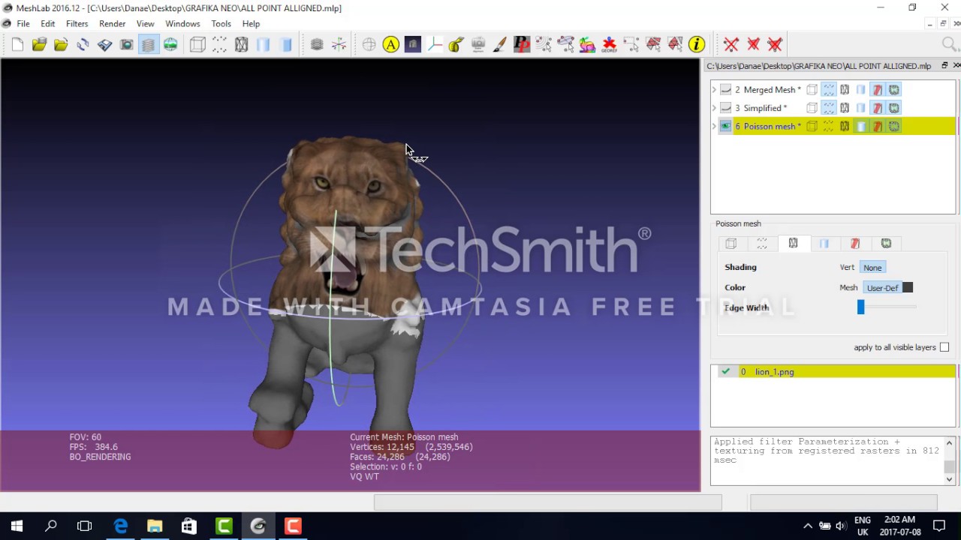This screenshot has width=961, height=540.
Task: Enable points render mode in toolbar
Action: (x=219, y=45)
